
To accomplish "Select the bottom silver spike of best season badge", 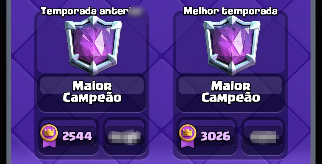I will coord(232,68).
